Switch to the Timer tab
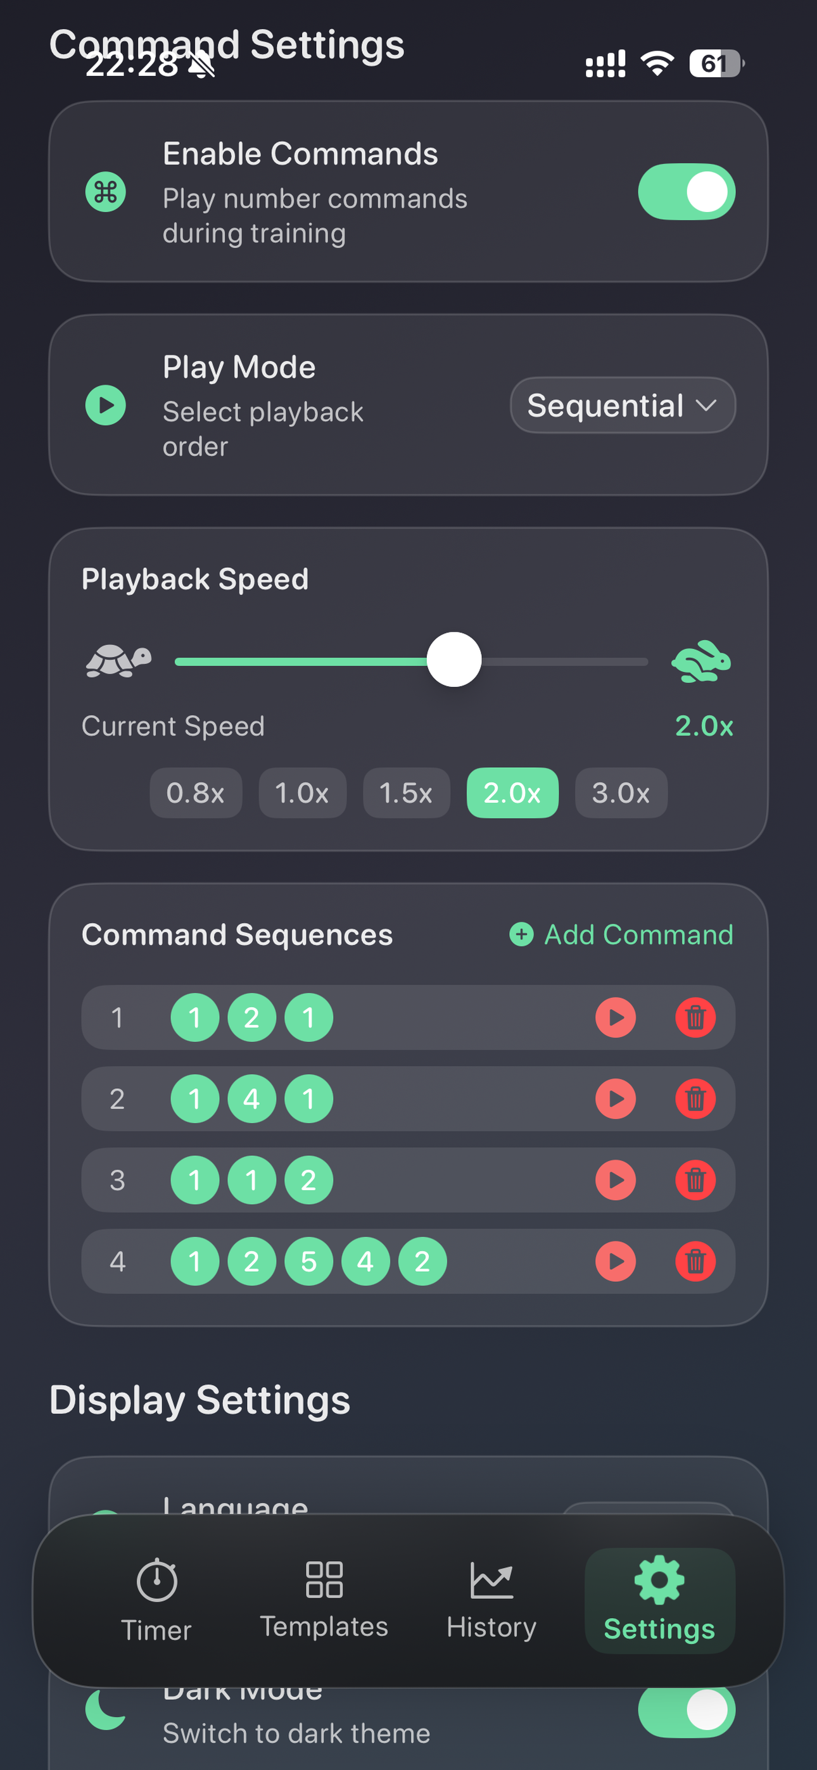 [157, 1601]
